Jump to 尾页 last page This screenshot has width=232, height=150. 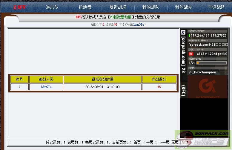pos(175,142)
